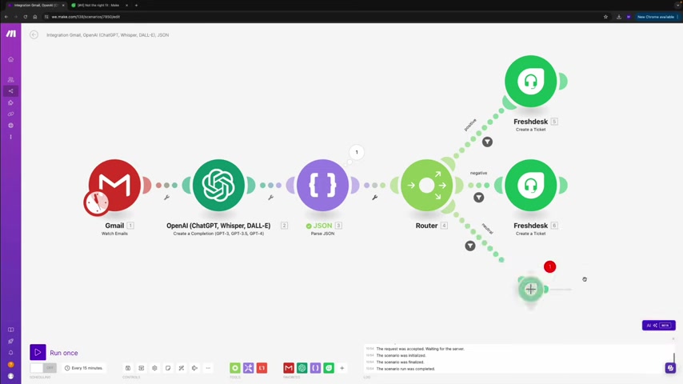This screenshot has height=384, width=683.
Task: Open the user profile avatar in sidebar
Action: (11, 376)
